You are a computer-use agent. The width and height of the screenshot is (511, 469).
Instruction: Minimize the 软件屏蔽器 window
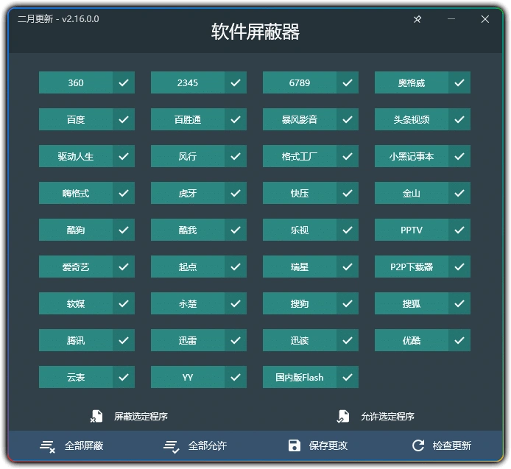pos(451,19)
